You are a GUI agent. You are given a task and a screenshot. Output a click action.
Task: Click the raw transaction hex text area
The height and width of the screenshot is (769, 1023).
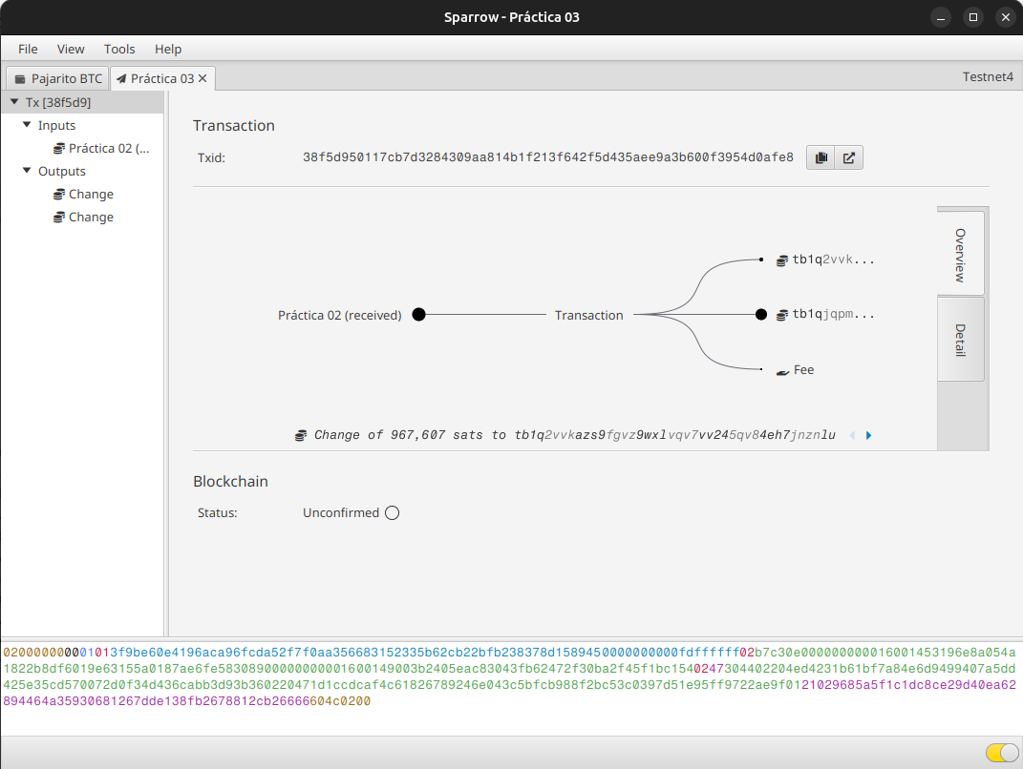point(512,687)
